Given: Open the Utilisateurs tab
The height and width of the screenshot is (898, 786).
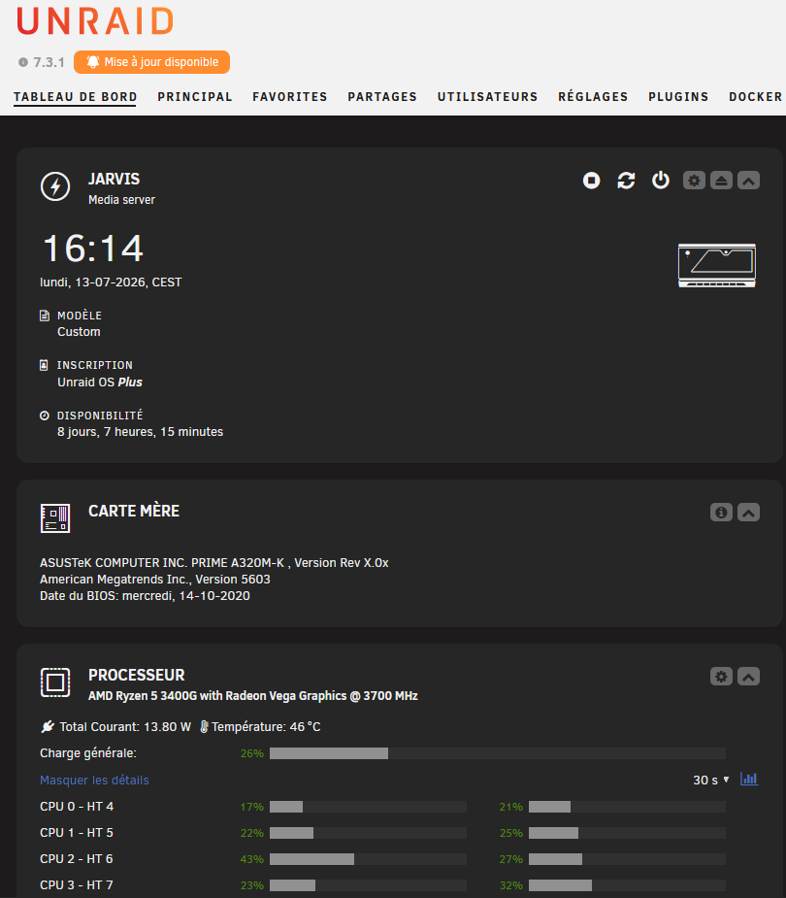Looking at the screenshot, I should point(488,97).
